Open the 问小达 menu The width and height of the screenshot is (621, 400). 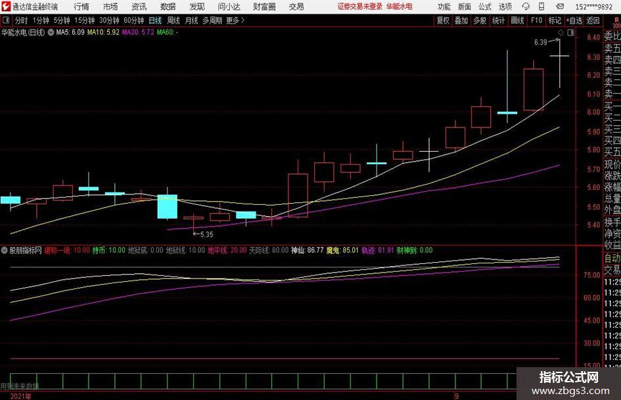coord(229,7)
